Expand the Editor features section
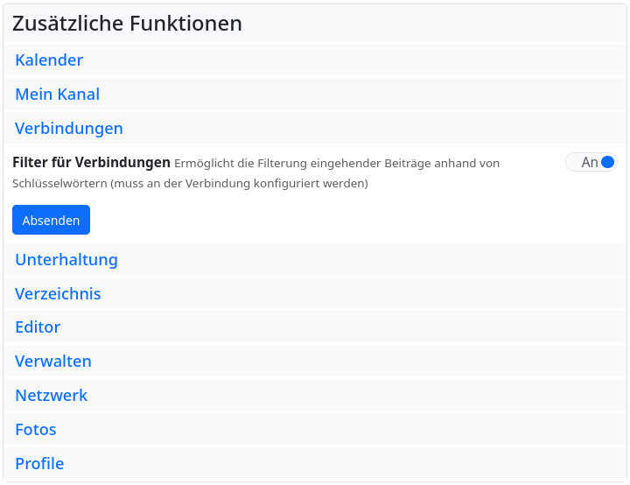 click(x=38, y=327)
